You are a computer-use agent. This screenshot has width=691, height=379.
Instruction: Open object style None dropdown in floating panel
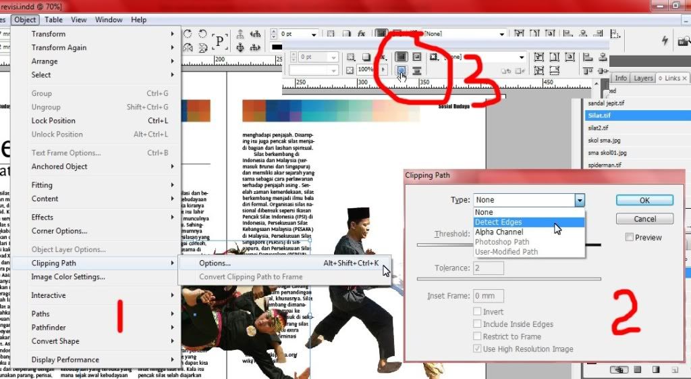tap(522, 57)
